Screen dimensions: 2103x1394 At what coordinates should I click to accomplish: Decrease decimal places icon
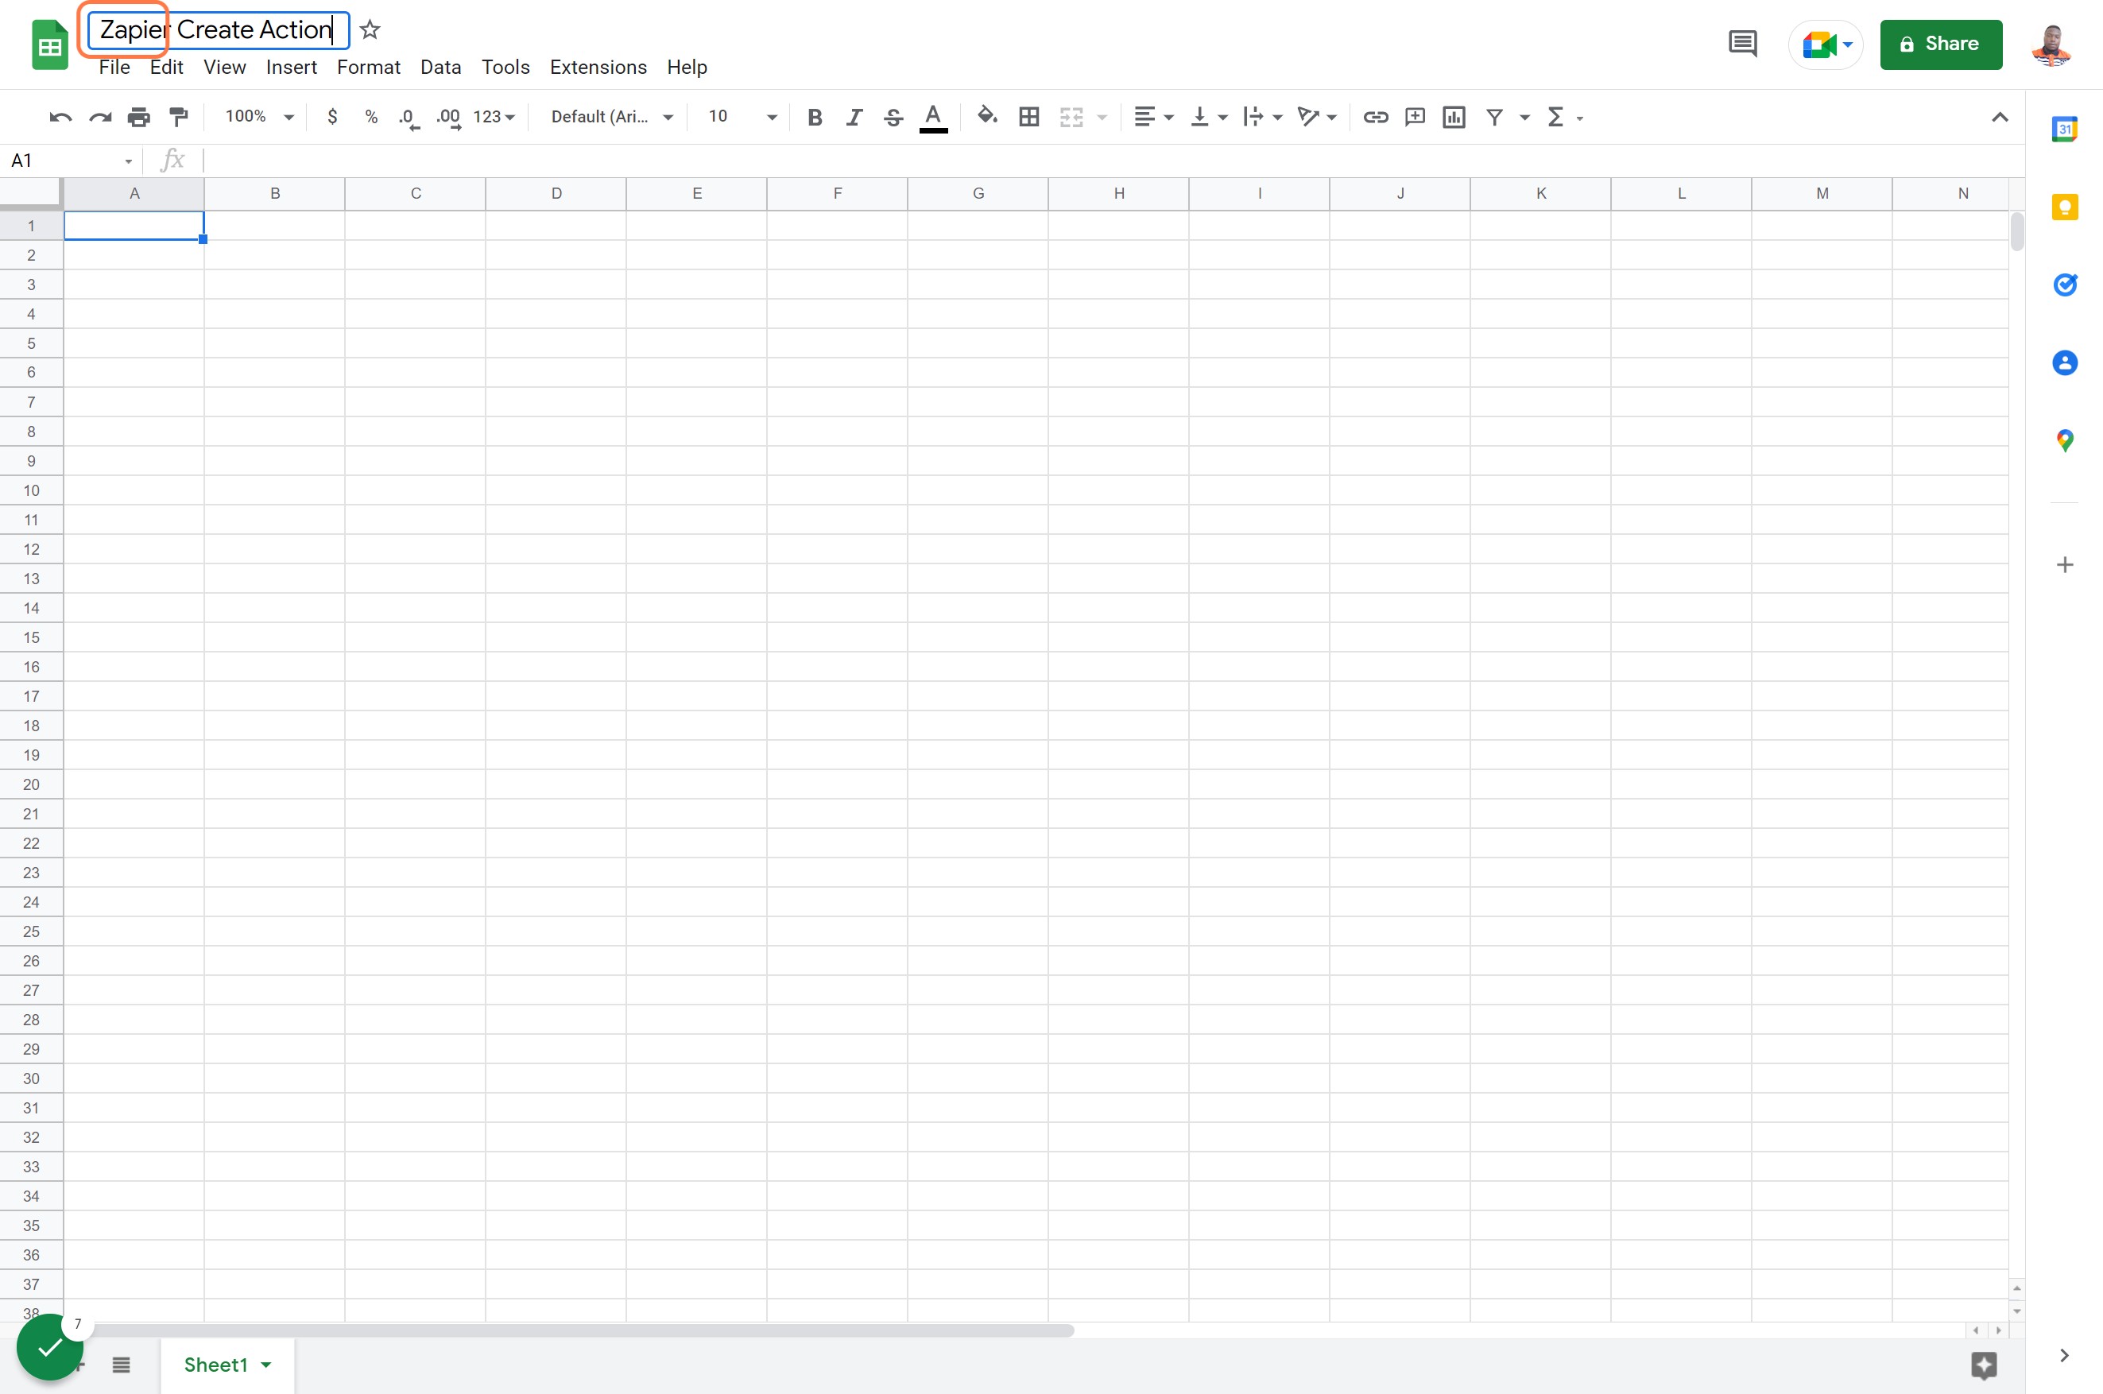click(409, 118)
